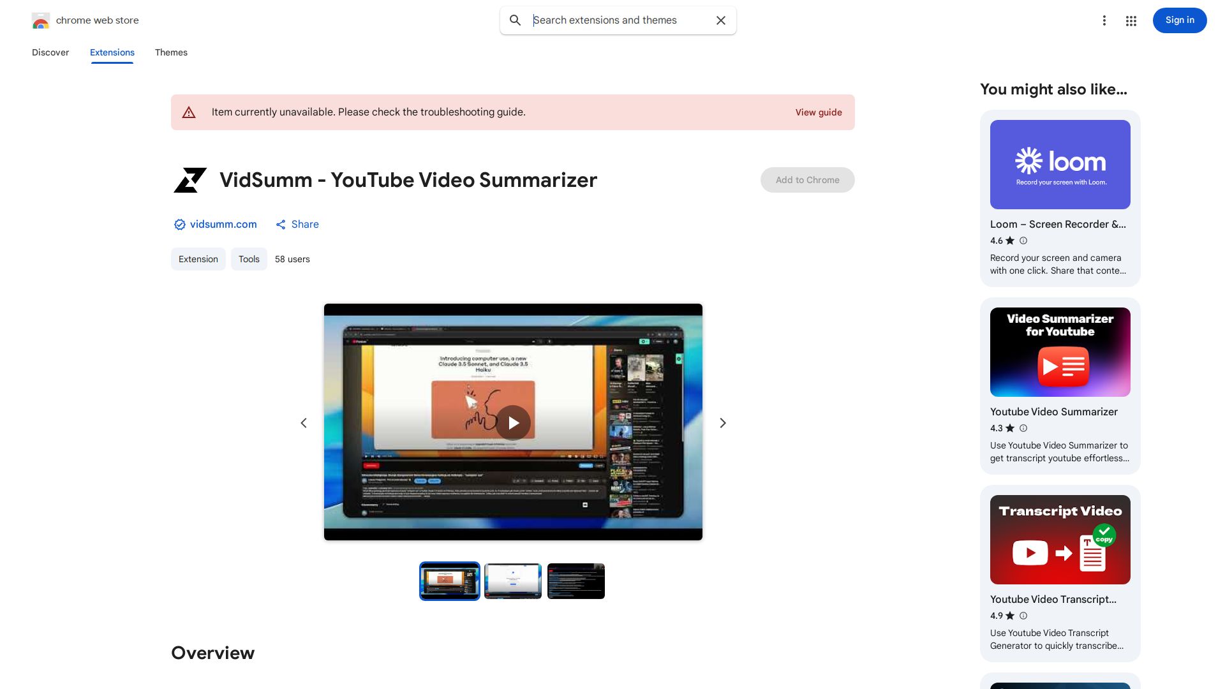This screenshot has height=689, width=1225.
Task: Click the Sign in button
Action: tap(1179, 20)
